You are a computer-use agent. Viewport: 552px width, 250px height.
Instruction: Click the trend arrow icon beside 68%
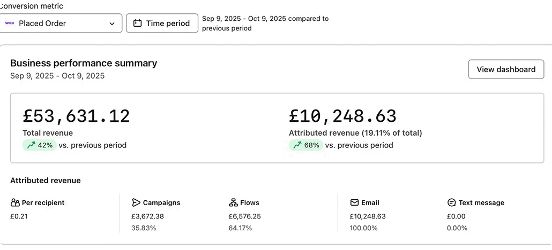[x=297, y=145]
